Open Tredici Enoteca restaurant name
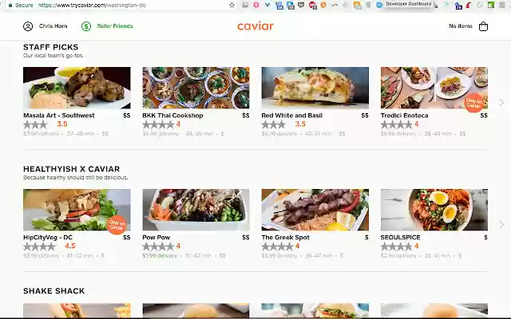The height and width of the screenshot is (319, 511). click(x=405, y=115)
